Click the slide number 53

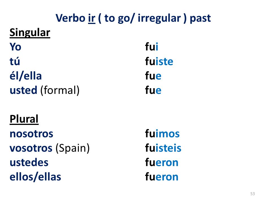click(252, 194)
